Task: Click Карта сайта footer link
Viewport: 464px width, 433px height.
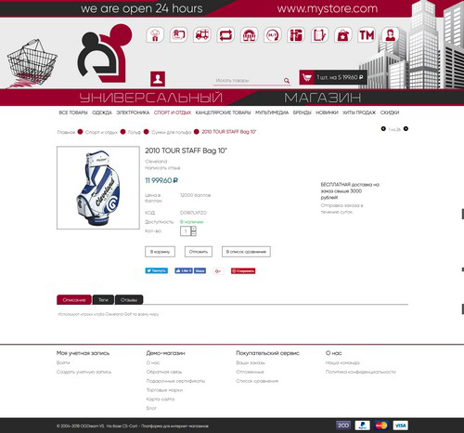Action: click(x=161, y=400)
